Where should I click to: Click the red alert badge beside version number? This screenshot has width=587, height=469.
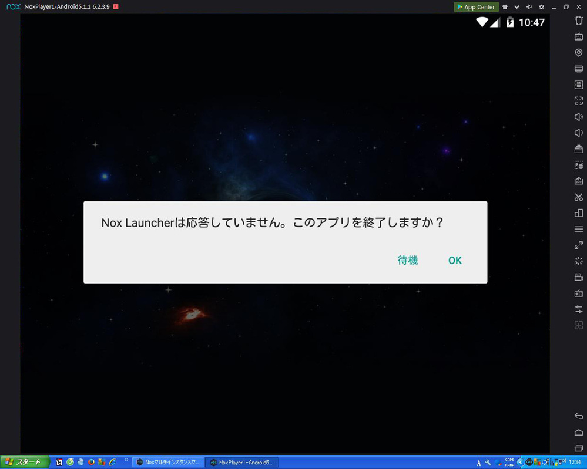point(116,6)
